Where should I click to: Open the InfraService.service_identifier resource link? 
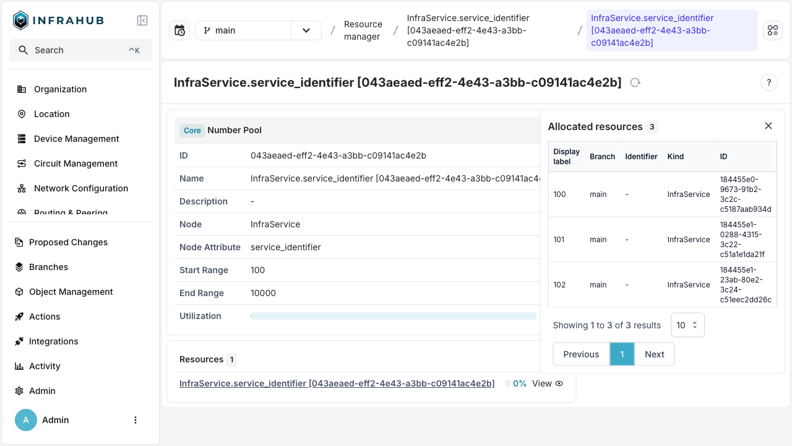tap(337, 383)
